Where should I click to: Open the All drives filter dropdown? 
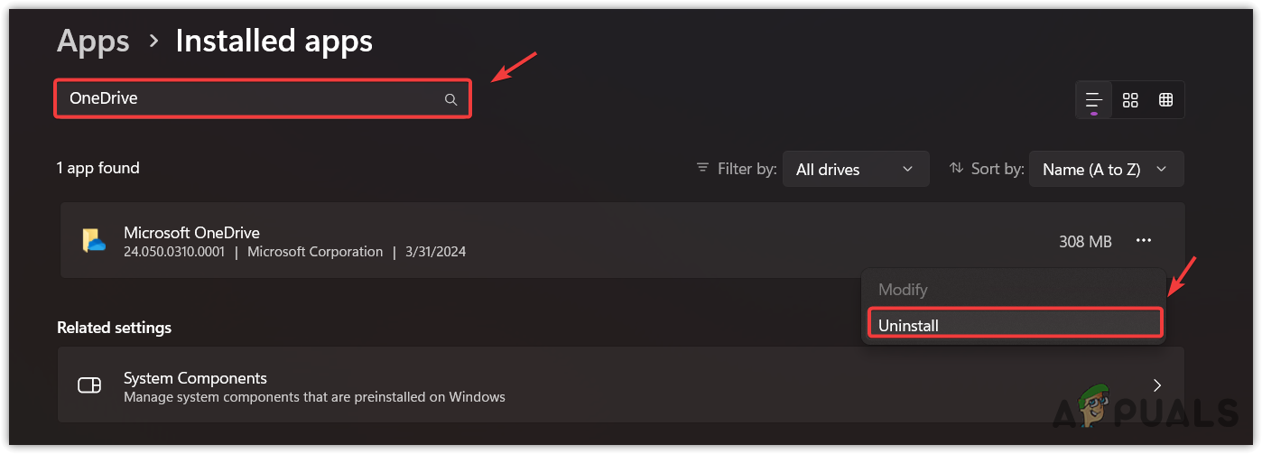[856, 169]
